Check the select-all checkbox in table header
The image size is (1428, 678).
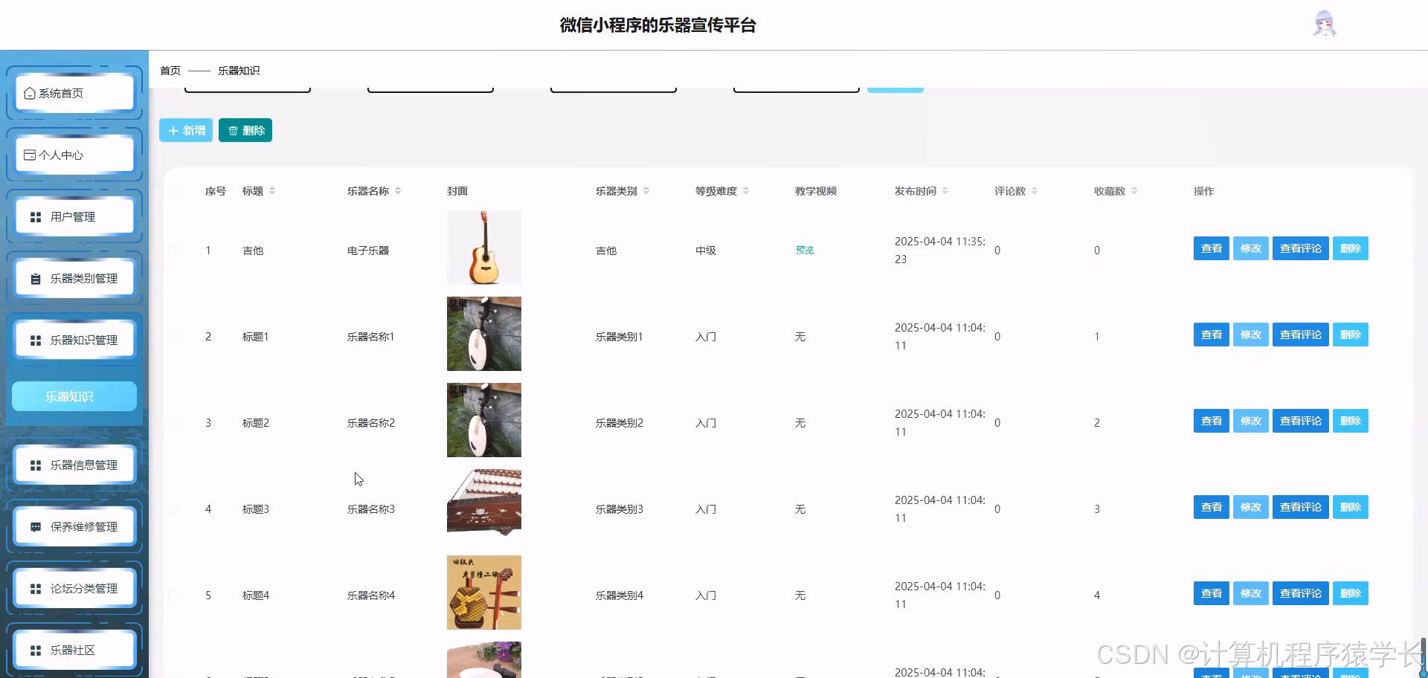pos(173,190)
